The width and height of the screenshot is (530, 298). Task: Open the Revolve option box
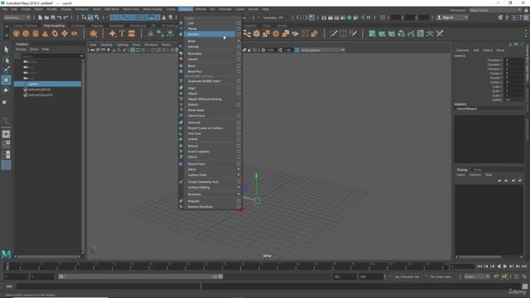click(x=238, y=34)
